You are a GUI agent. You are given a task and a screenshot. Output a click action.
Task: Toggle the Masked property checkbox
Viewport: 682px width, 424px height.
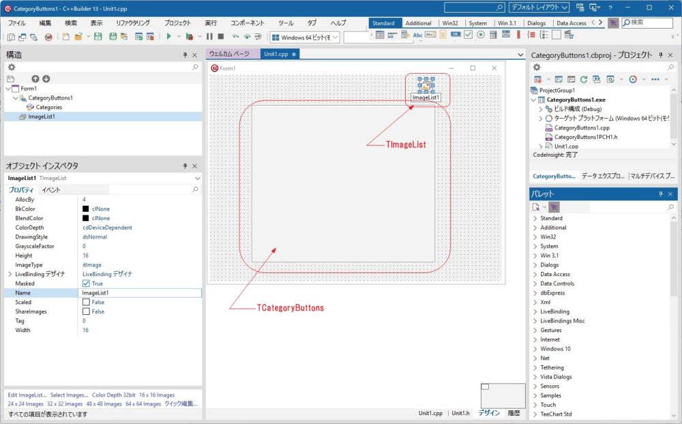(86, 284)
